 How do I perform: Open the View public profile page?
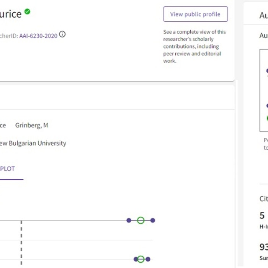[x=195, y=14]
